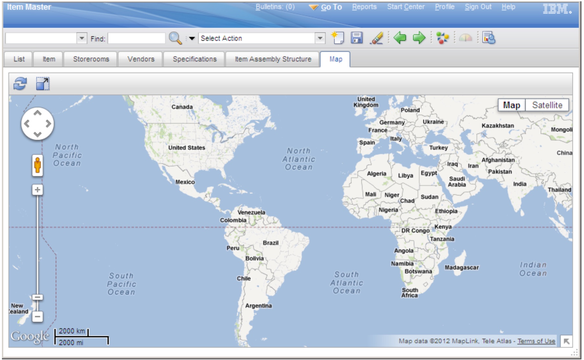Click the IBM logo
The width and height of the screenshot is (584, 360).
[x=557, y=9]
